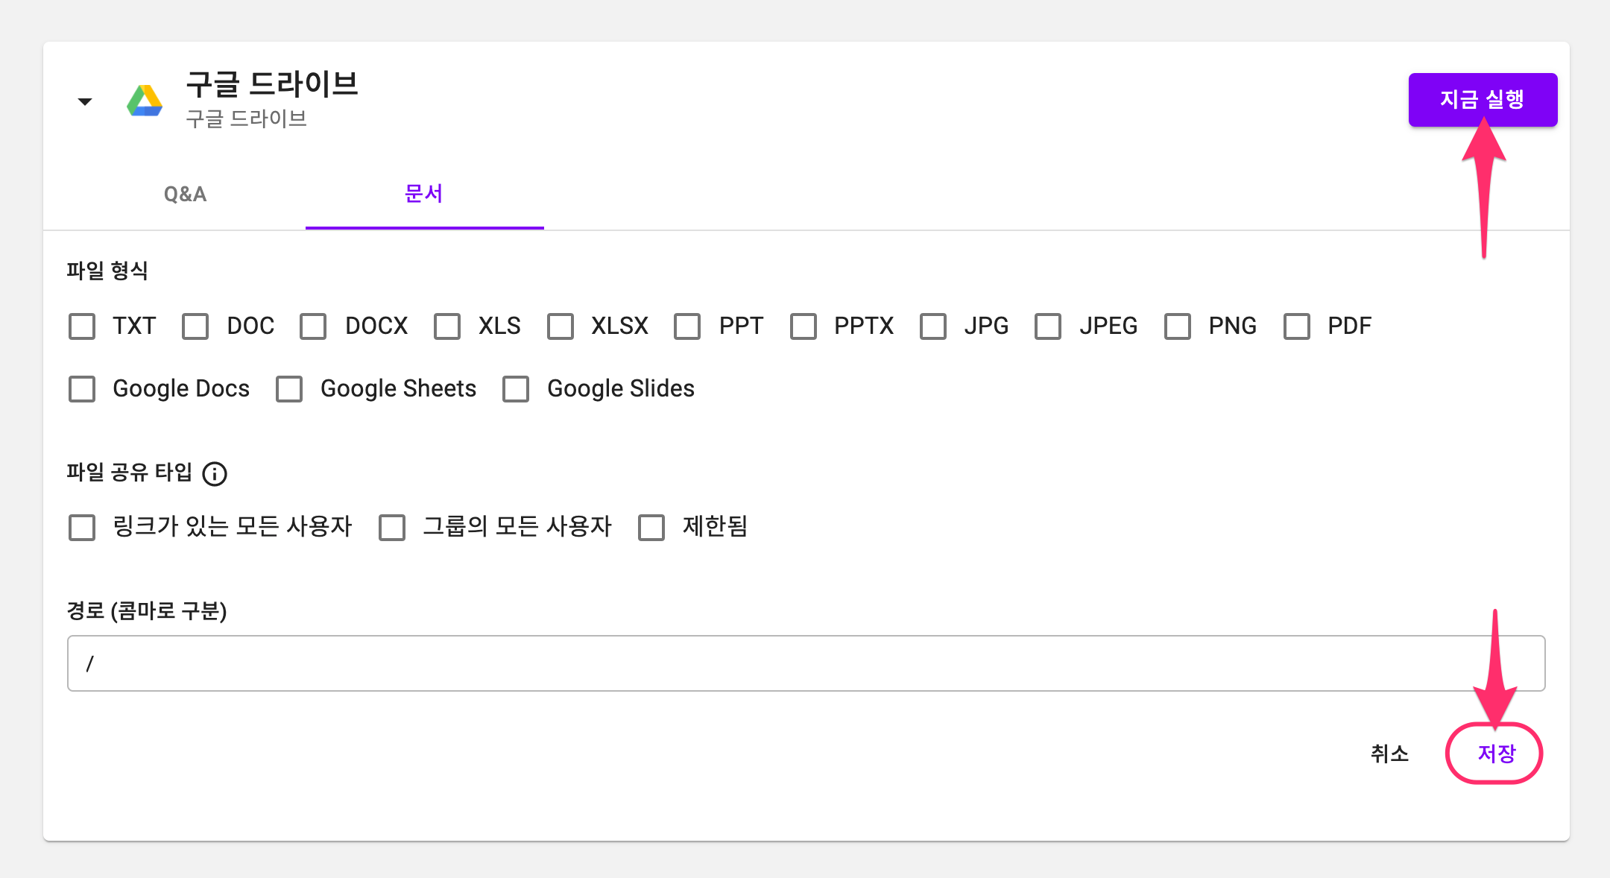Image resolution: width=1610 pixels, height=878 pixels.
Task: Click the gray 구글 드라이브 subtitle
Action: [247, 119]
